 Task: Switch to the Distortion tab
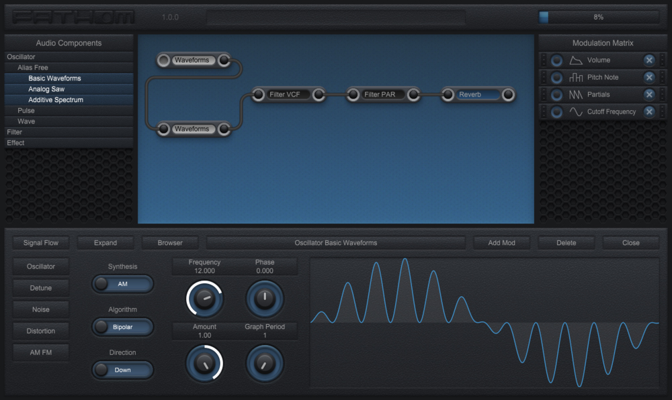pyautogui.click(x=41, y=331)
